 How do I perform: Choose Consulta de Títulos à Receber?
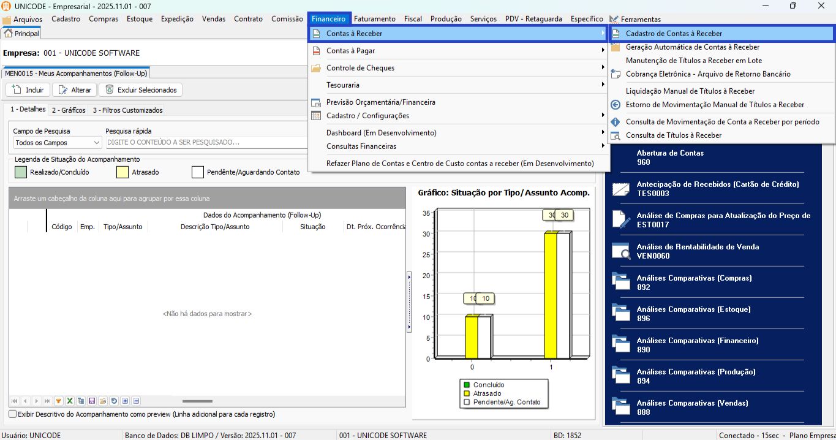(673, 135)
